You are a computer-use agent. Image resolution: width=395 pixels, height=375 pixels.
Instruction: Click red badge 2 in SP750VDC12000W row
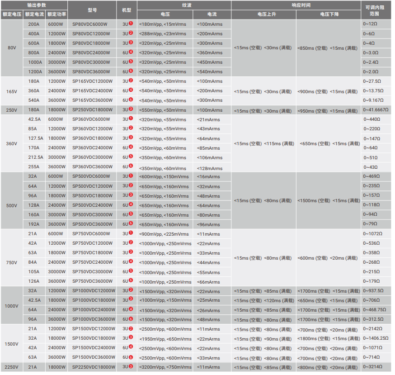click(x=131, y=243)
